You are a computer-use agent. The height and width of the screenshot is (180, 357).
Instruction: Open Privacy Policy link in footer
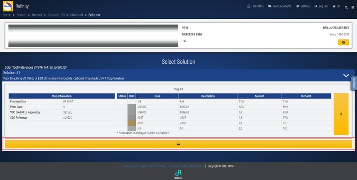144,166
